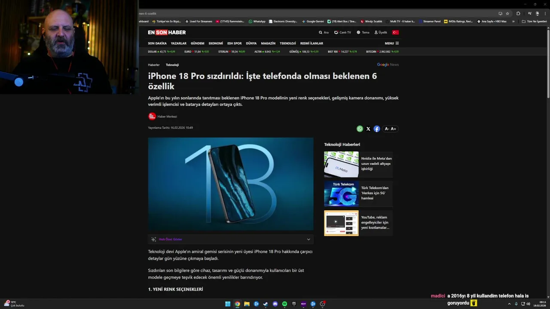Increase font size with A+ button
Image resolution: width=550 pixels, height=309 pixels.
point(393,129)
